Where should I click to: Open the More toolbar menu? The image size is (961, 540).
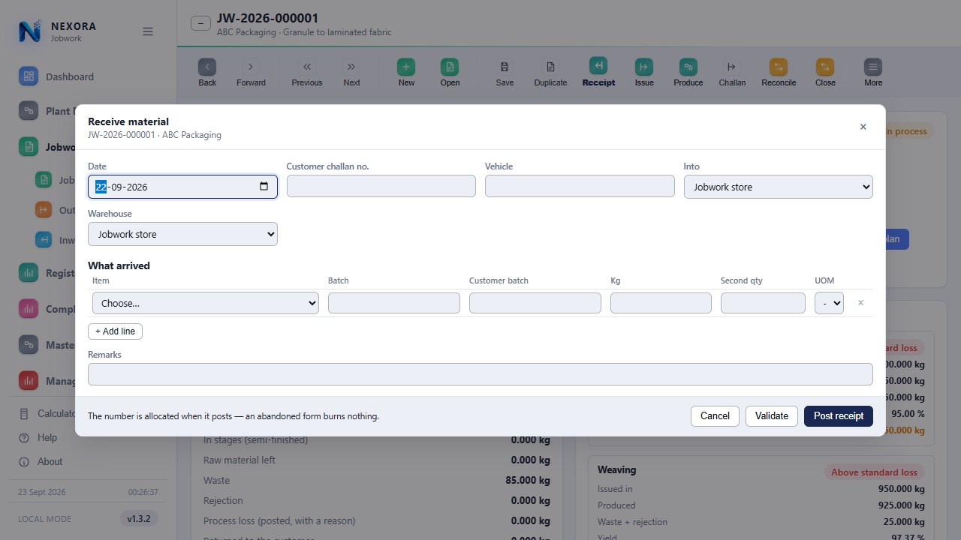pyautogui.click(x=873, y=67)
